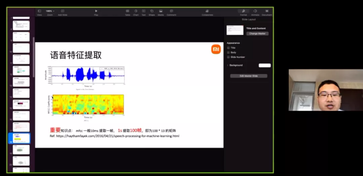363x176 pixels.
Task: Open the Shape insert icon
Action: click(152, 11)
